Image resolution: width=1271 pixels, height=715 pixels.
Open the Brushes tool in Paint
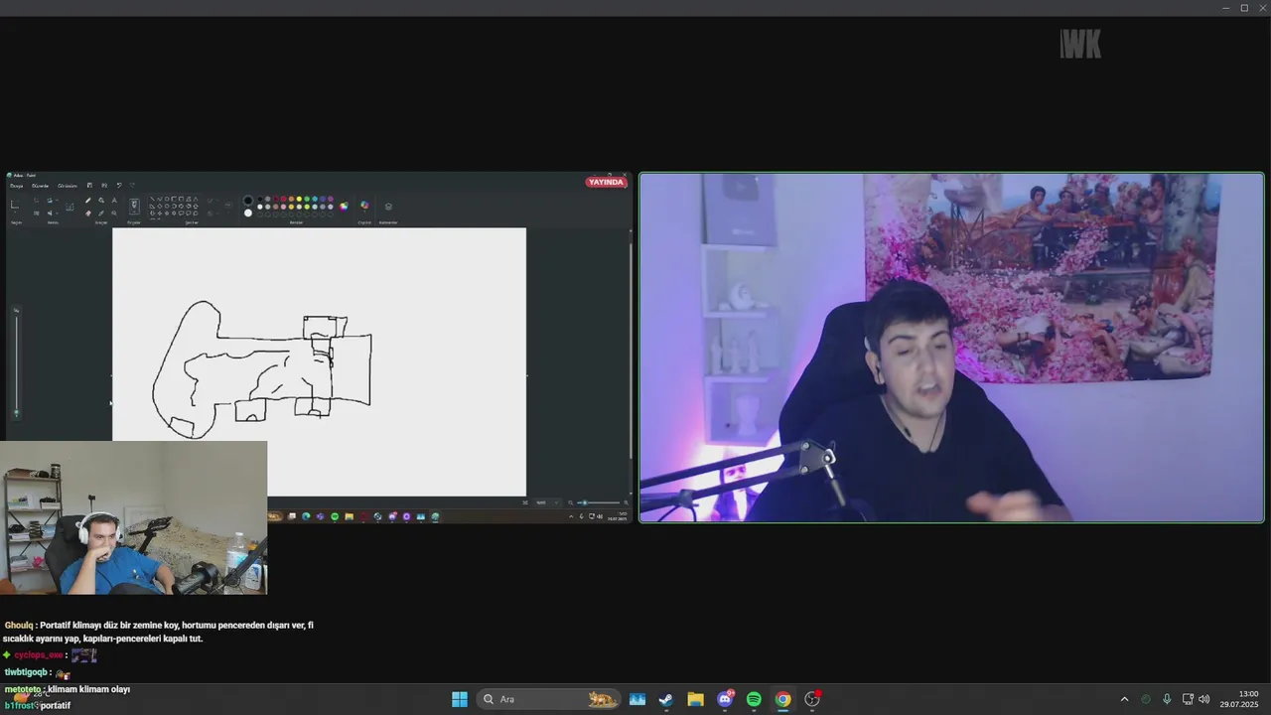(134, 206)
